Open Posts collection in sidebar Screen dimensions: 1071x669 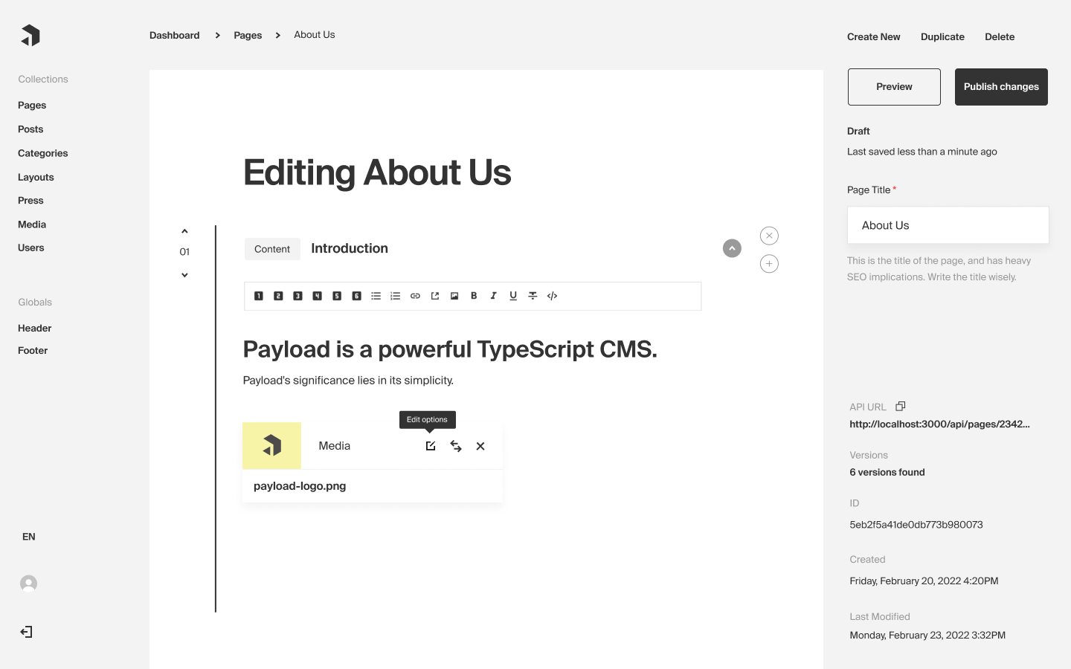[30, 129]
